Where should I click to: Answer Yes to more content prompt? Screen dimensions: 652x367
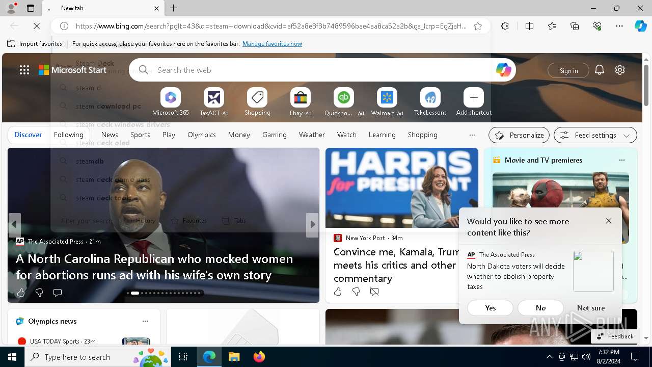click(x=491, y=308)
